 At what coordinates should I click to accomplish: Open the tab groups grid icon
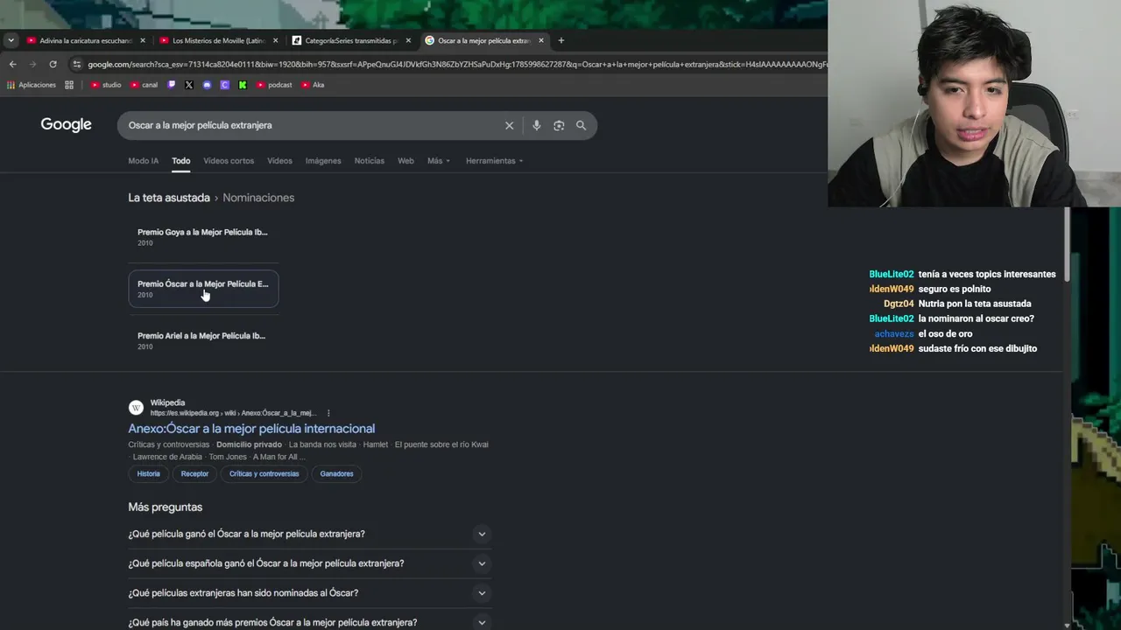point(69,85)
